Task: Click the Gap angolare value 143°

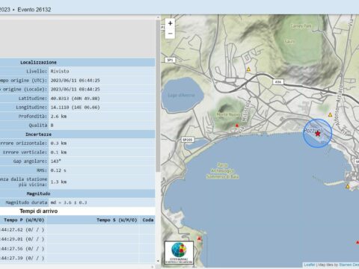Action: pos(56,161)
